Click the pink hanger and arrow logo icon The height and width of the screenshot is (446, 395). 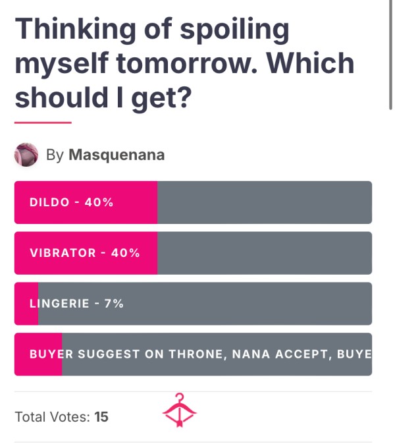tap(179, 410)
